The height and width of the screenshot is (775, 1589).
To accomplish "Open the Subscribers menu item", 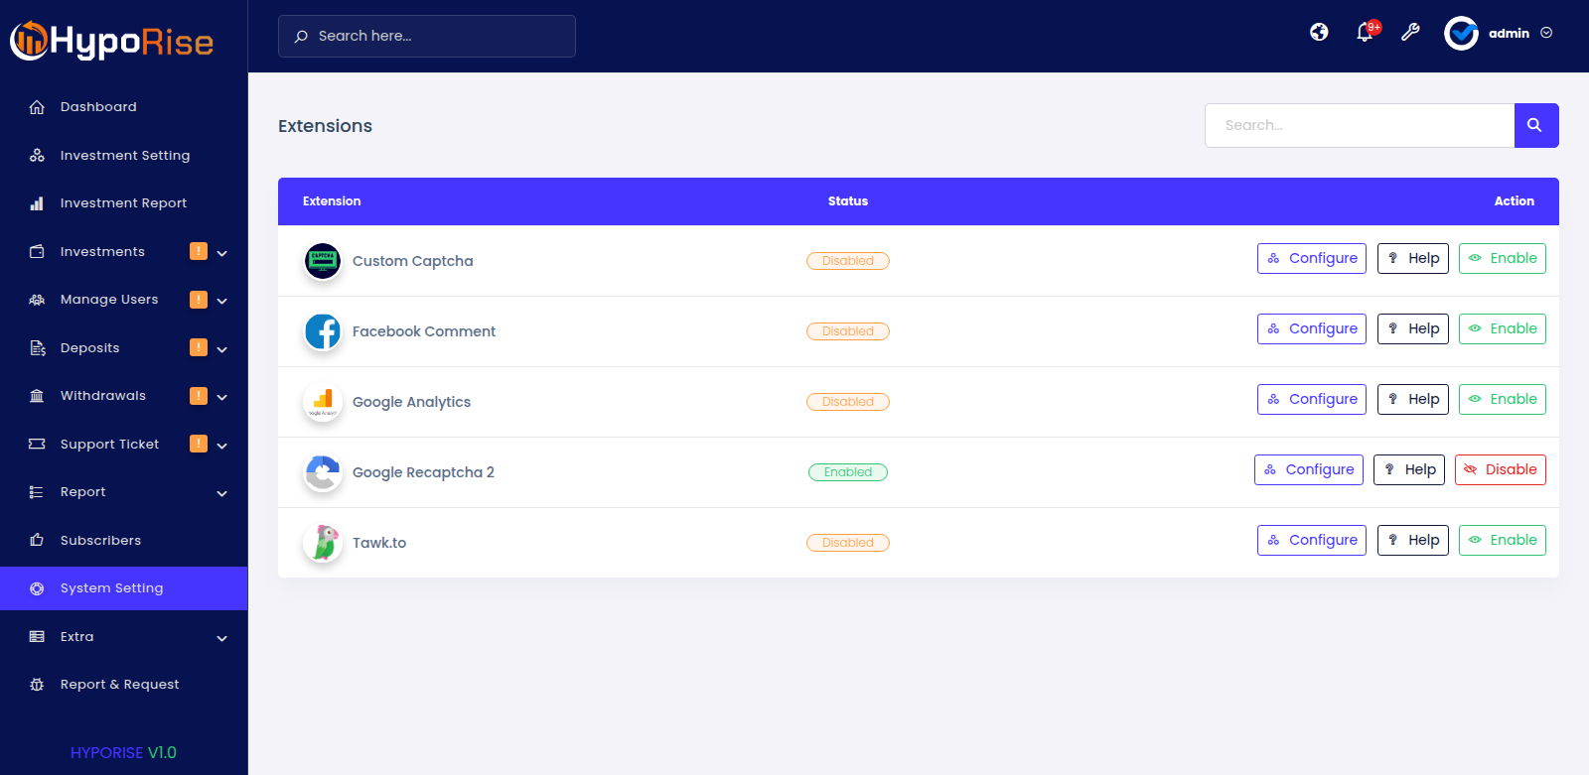I will [123, 540].
